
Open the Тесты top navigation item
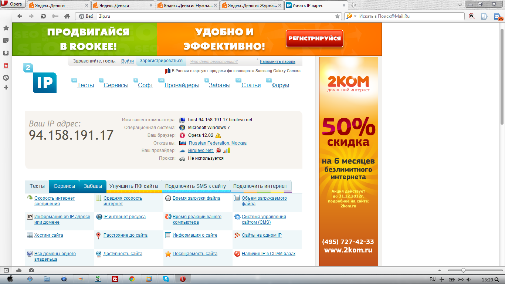click(85, 85)
